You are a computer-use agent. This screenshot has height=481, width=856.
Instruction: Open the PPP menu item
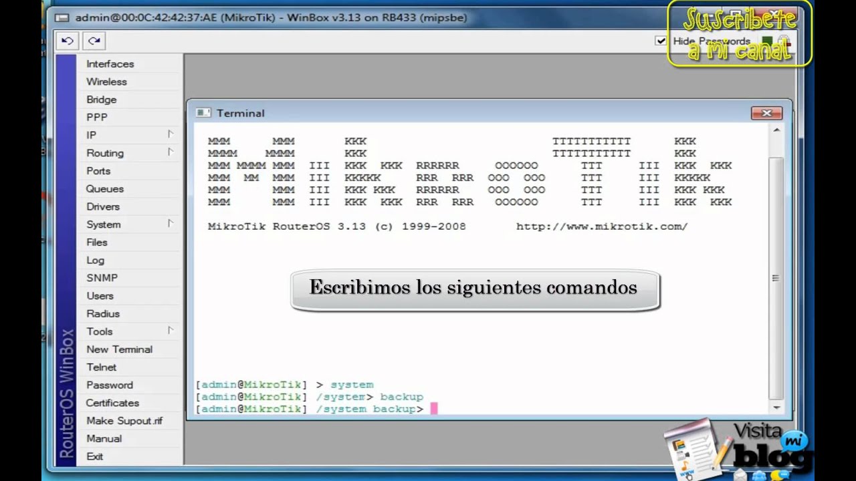pos(96,117)
